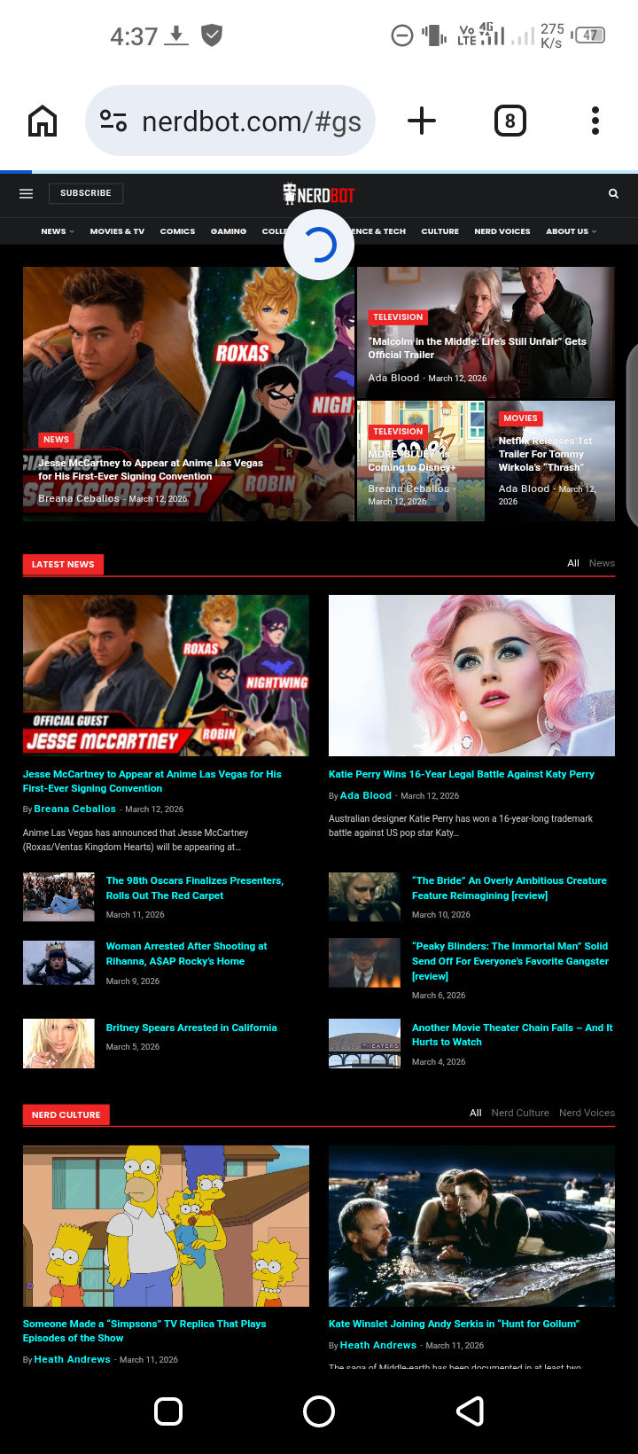Click NEWS tag on featured Jesse McCartney banner

point(56,440)
